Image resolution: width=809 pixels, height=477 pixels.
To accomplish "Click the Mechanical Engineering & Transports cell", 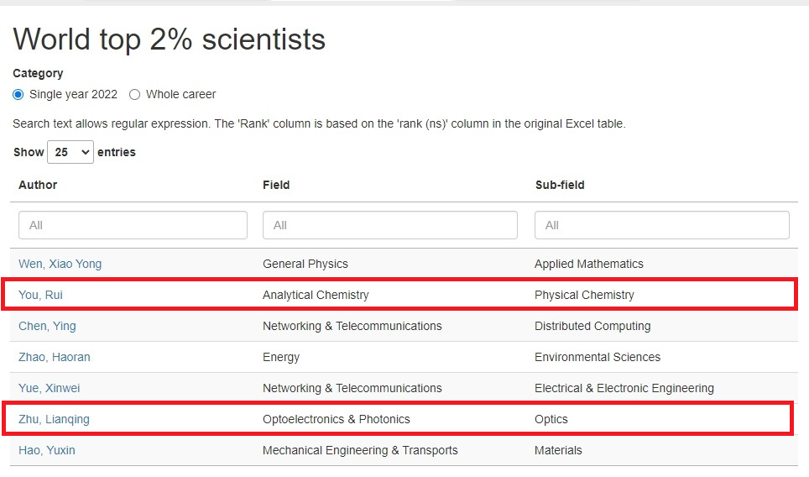I will pyautogui.click(x=360, y=450).
